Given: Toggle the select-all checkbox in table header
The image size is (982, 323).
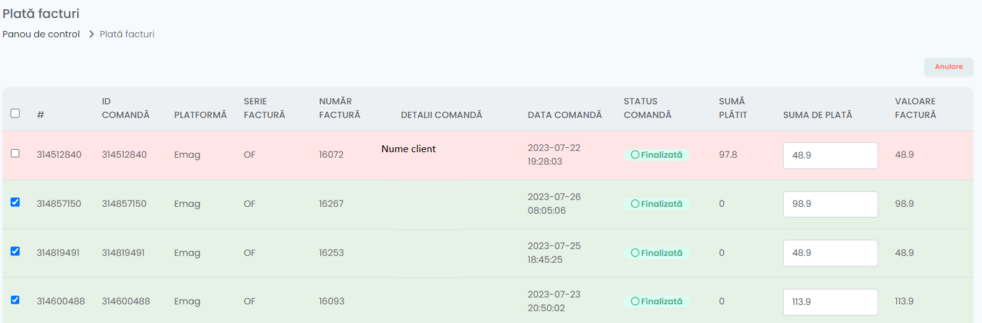Looking at the screenshot, I should pyautogui.click(x=16, y=113).
